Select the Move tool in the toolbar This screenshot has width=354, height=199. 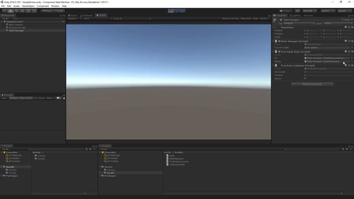click(x=11, y=11)
